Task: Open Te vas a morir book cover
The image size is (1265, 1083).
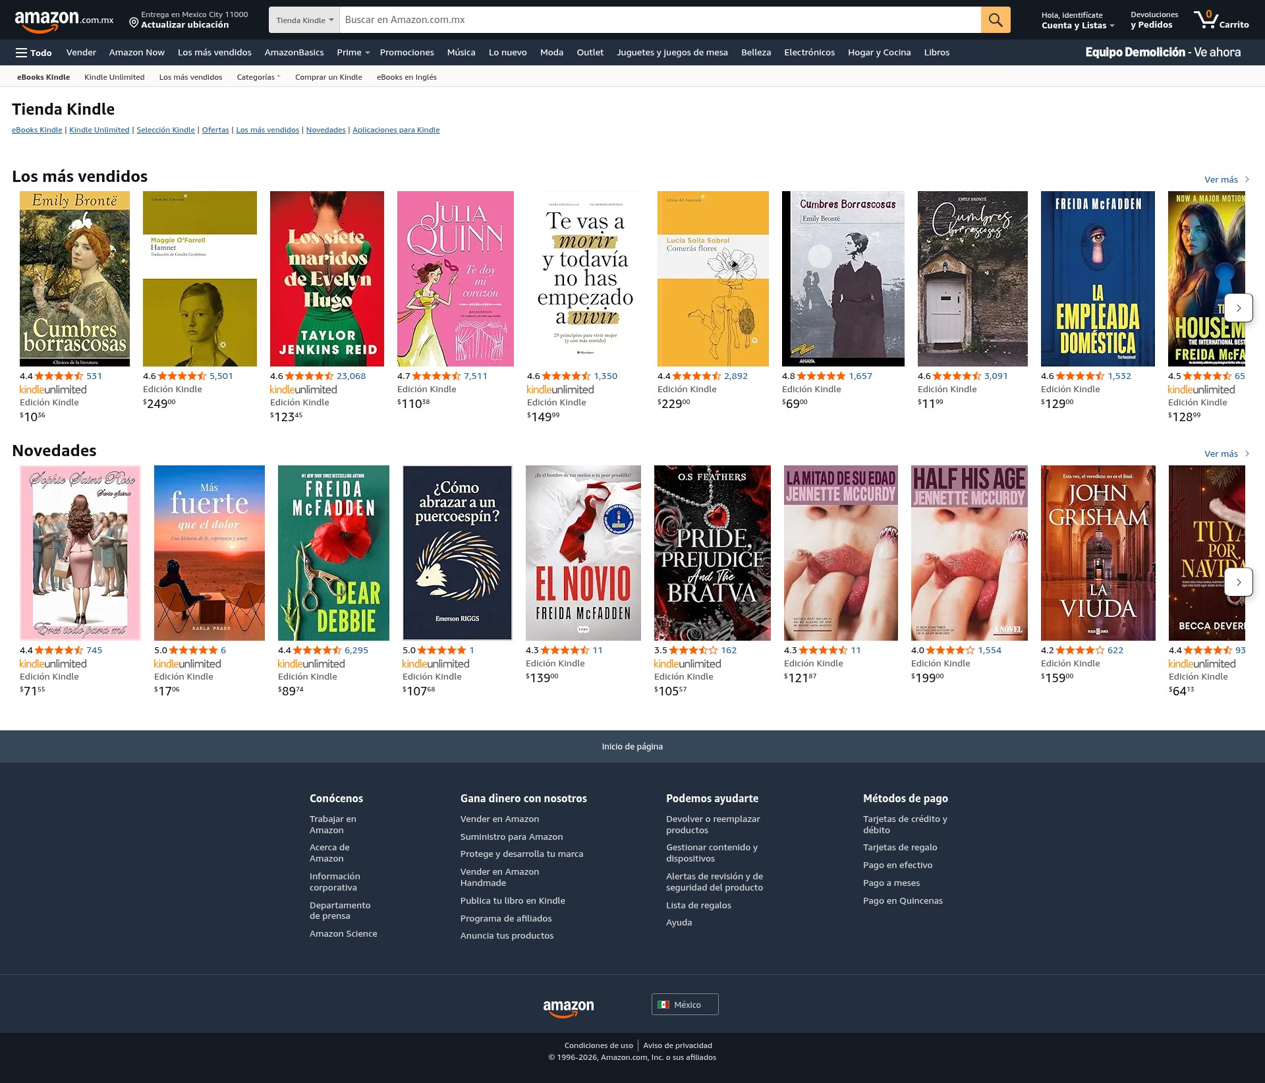Action: [585, 279]
